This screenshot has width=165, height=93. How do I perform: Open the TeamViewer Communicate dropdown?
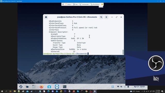pyautogui.click(x=85, y=4)
